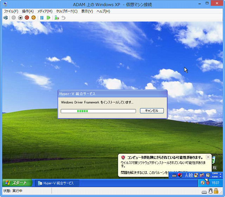Open the 表示(V) menu
Image resolution: width=225 pixels, height=197 pixels.
(87, 11)
